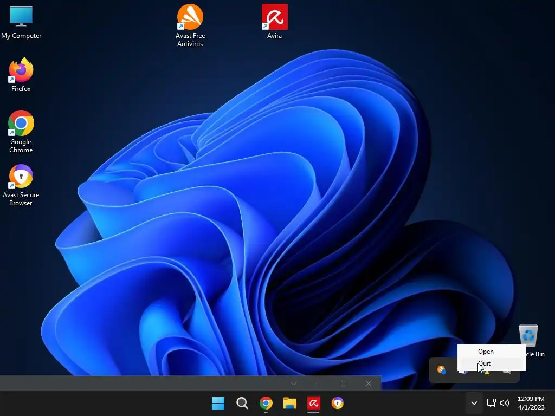Select the Firefox desktop shortcut
Screen dimensions: 555x416
coord(21,75)
